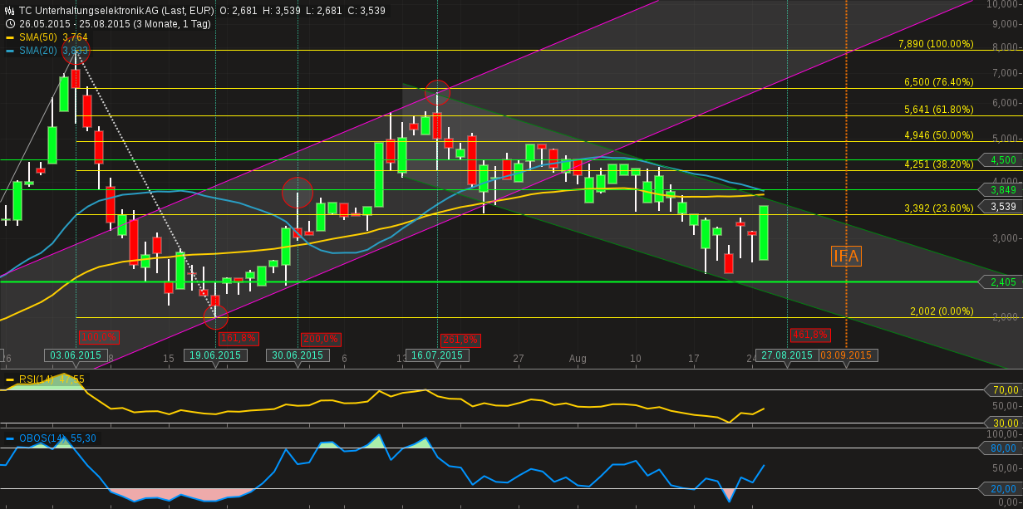Select the SMA(50) indicator label
The height and width of the screenshot is (509, 1023).
37,37
